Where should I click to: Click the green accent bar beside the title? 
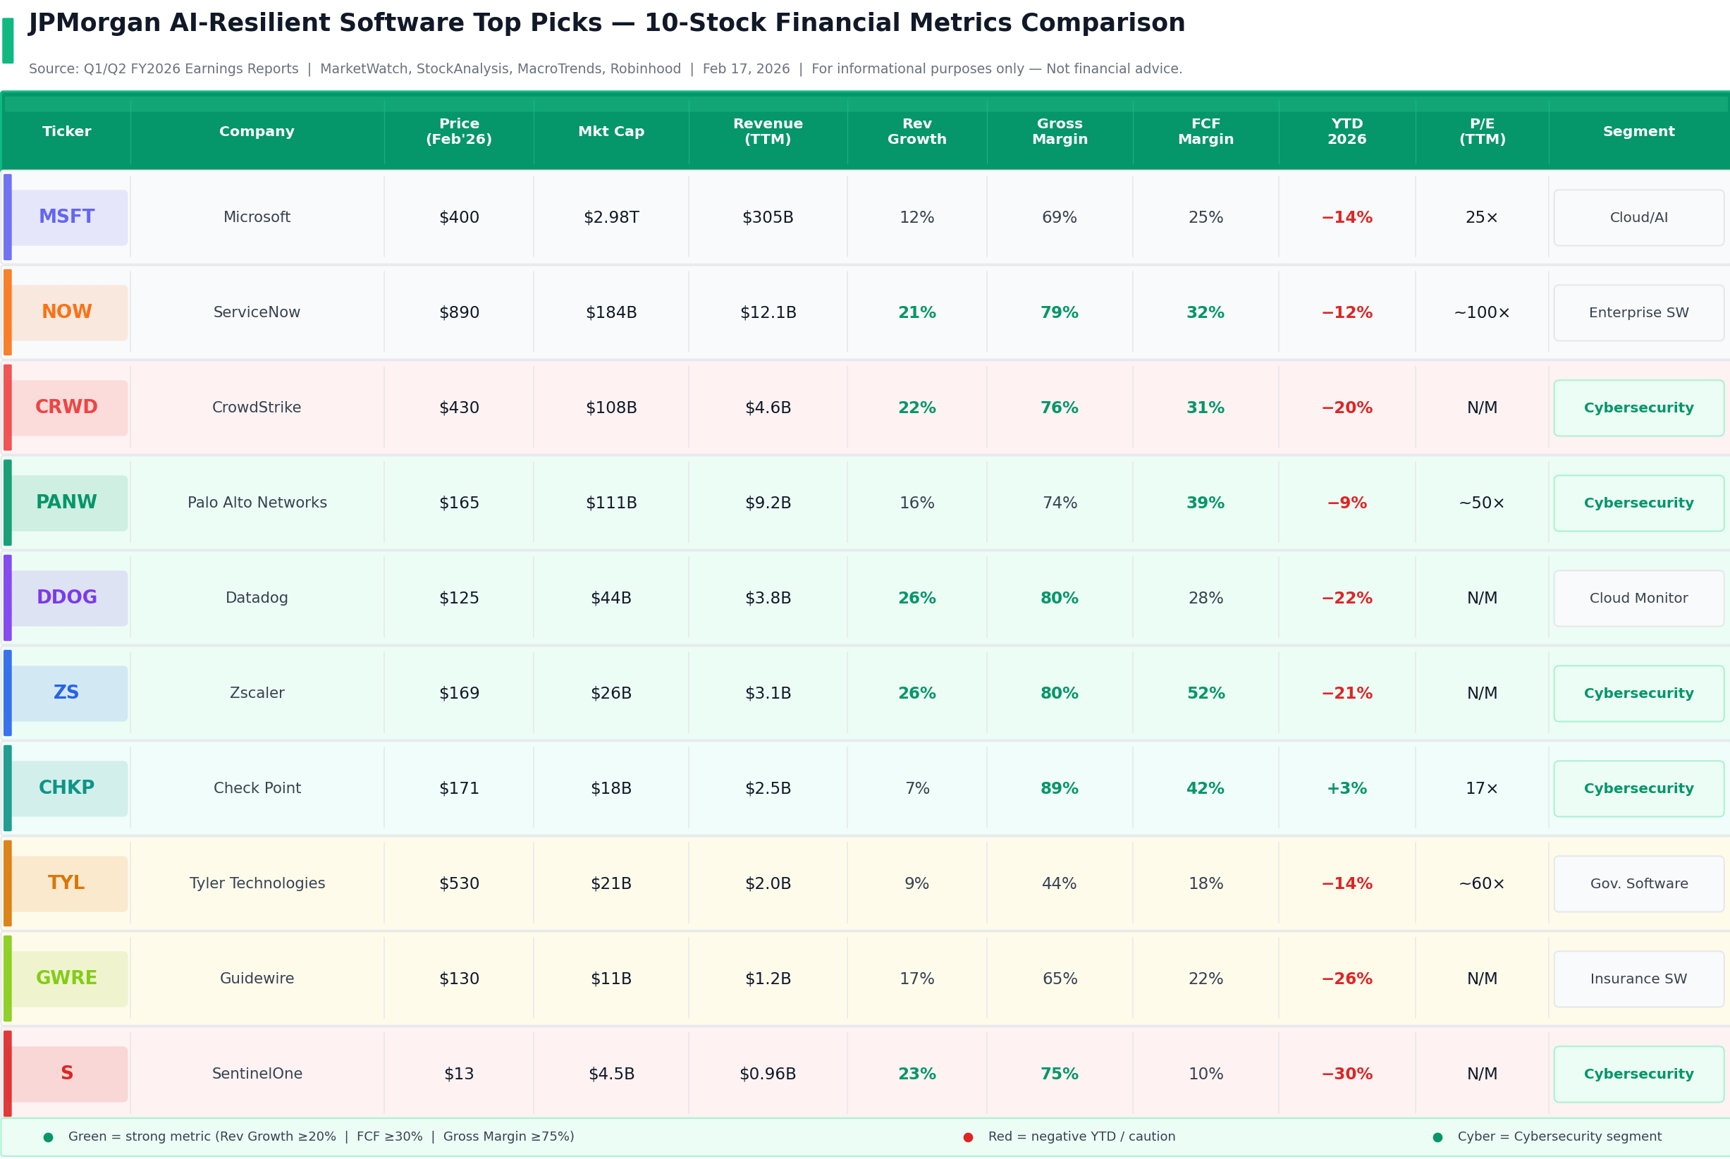click(x=8, y=41)
